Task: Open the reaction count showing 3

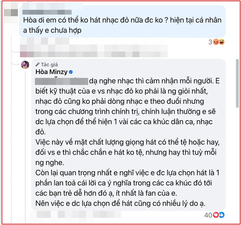Action: 210,42
